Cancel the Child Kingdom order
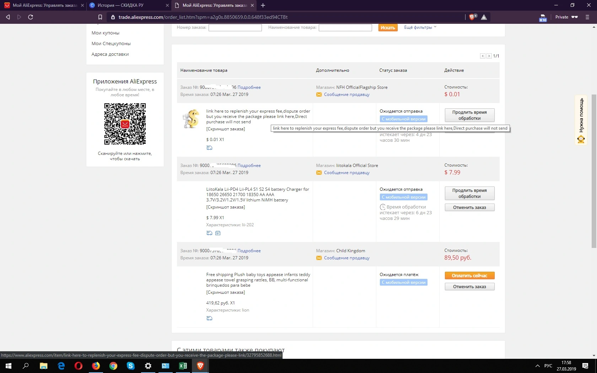Image resolution: width=597 pixels, height=373 pixels. click(469, 287)
